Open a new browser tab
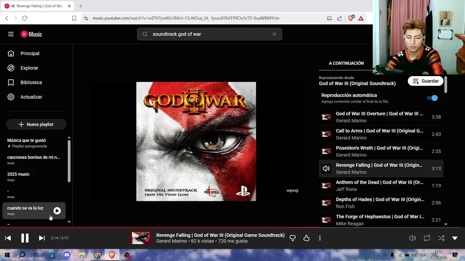 [81, 6]
